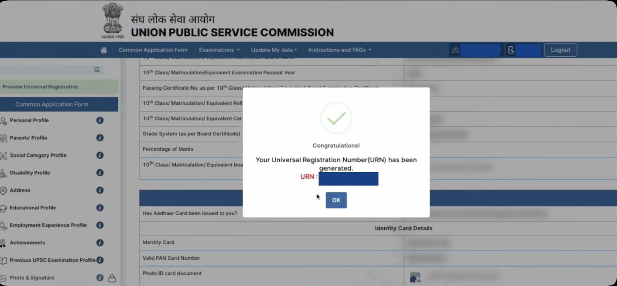
Task: Select Preview Universal Registration sidebar item
Action: (x=40, y=87)
